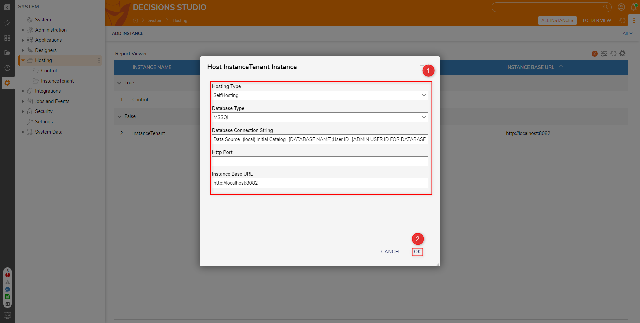Collapse the sidebar with the back arrow icon

pos(7,7)
